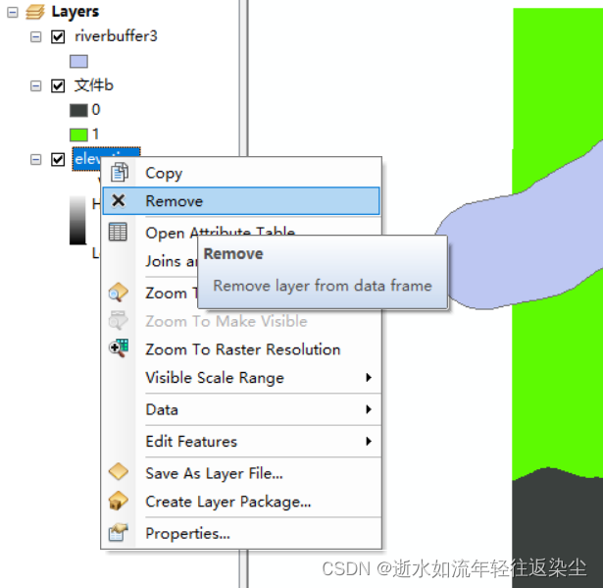603x588 pixels.
Task: Click the Remove X icon
Action: [x=119, y=200]
